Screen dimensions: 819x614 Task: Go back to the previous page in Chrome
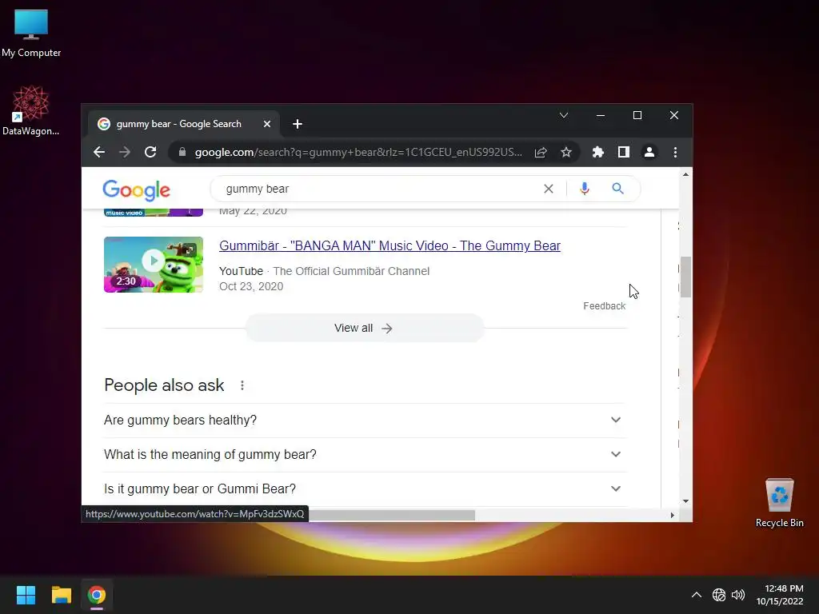pos(98,152)
